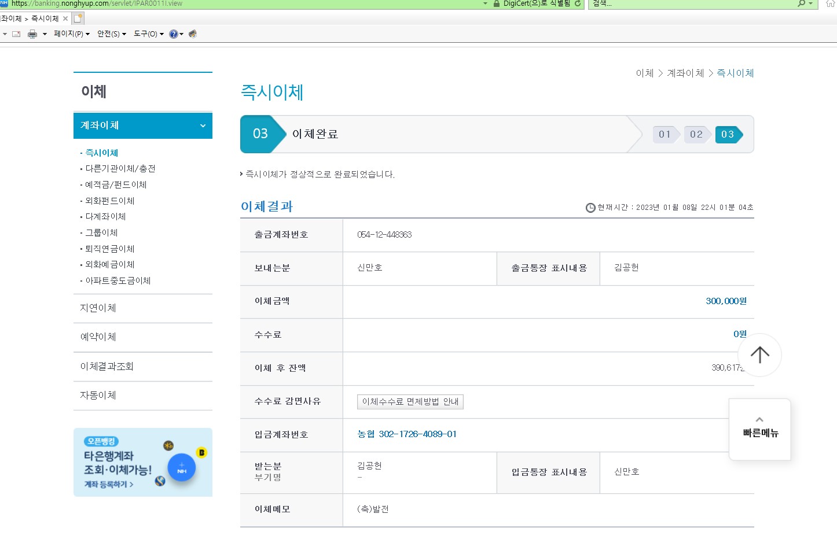Open the address bar history dropdown arrow
837x547 pixels.
coord(485,3)
